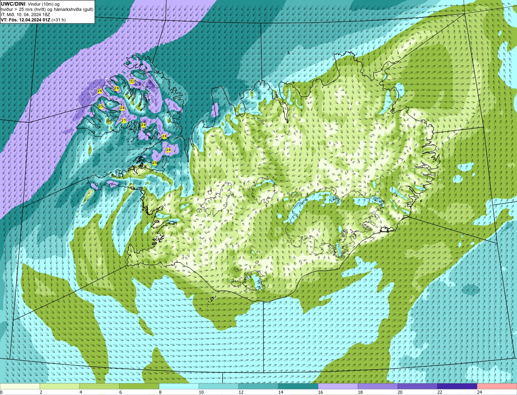517x395 pixels.
Task: Click the 12–14 m/s teal legend swatch
Action: tap(258, 387)
